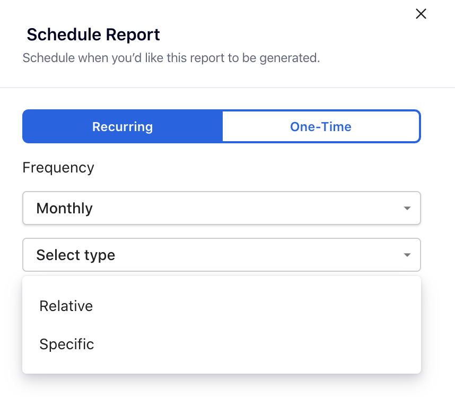The image size is (455, 397).
Task: Click the Monthly text in frequency field
Action: [x=64, y=208]
